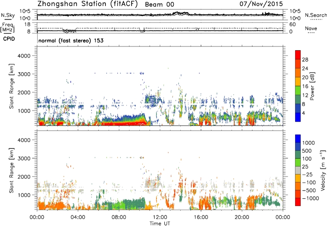Viewport: 327px width, 226px height.
Task: Click the "100" label on the velocity colorbar
Action: click(x=307, y=159)
